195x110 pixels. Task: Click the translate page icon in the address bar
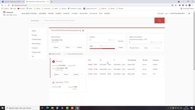coord(172,5)
